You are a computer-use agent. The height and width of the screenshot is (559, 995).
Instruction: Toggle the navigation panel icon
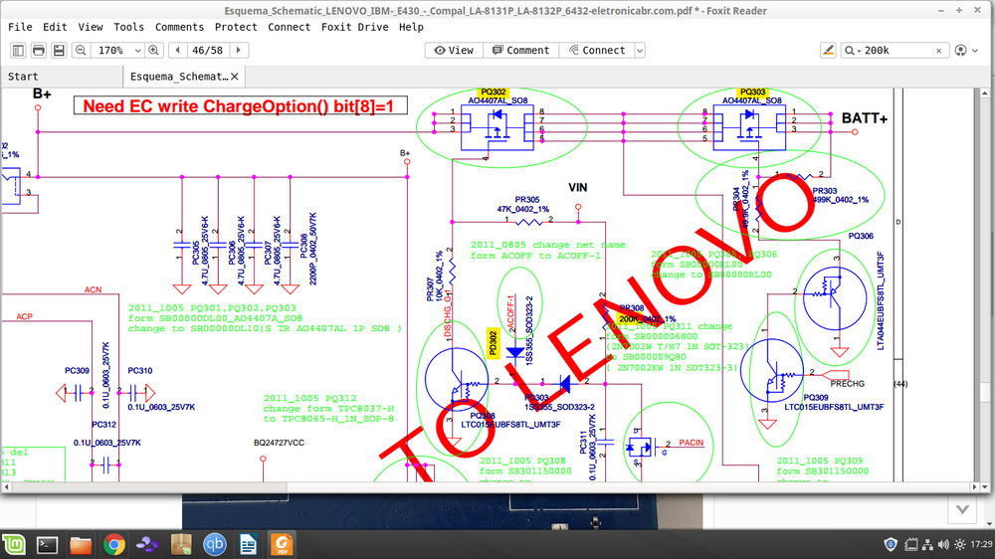click(18, 50)
